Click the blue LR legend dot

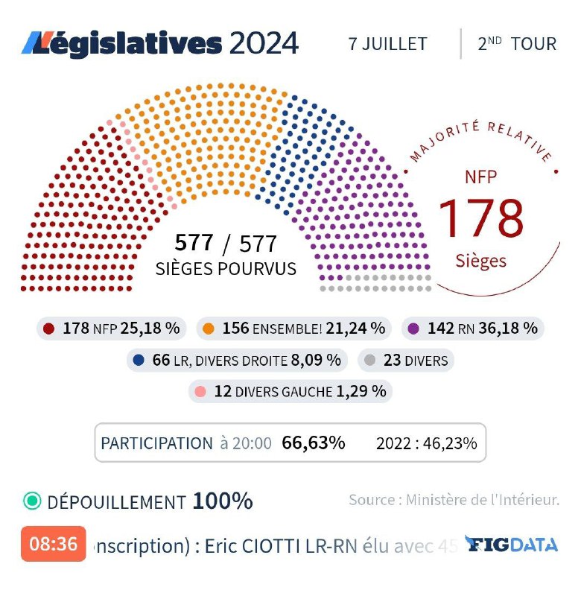[139, 361]
